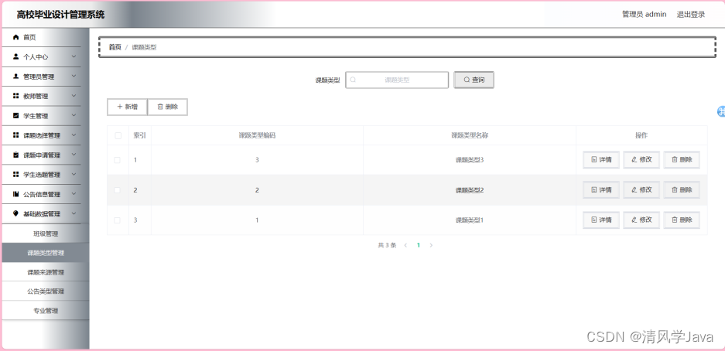Click the books icon beside 公告信息管理
This screenshot has height=351, width=725.
16,194
